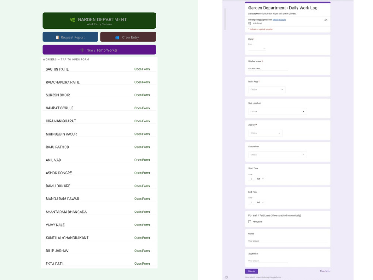Submit the Daily Work Log form
Screen dimensions: 373x280
click(x=251, y=271)
